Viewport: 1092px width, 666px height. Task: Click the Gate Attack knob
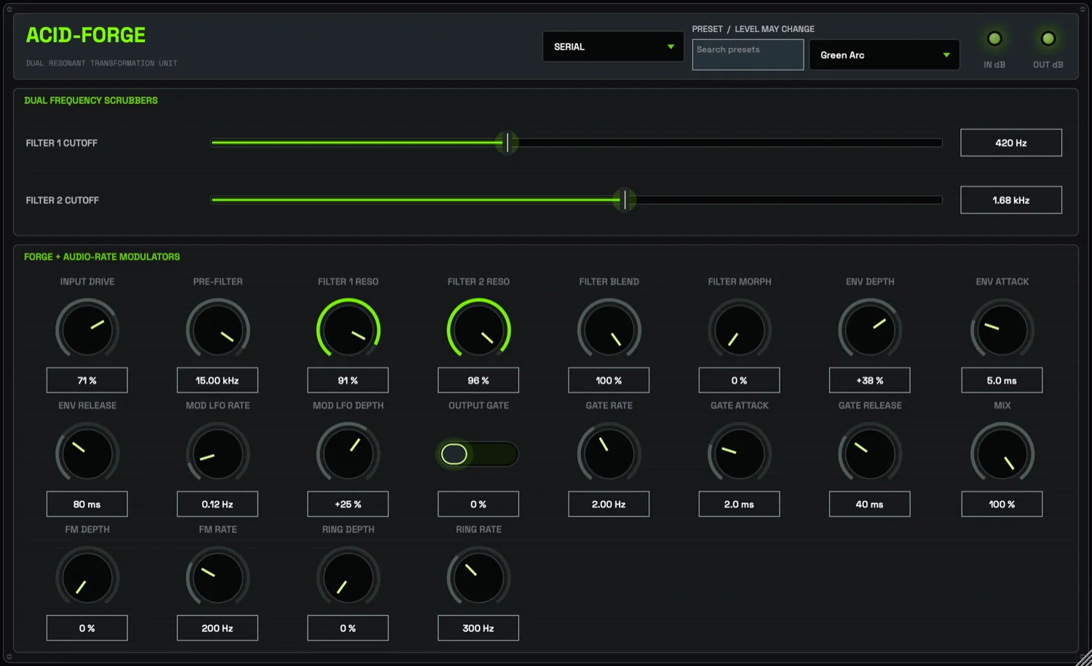[x=740, y=453]
